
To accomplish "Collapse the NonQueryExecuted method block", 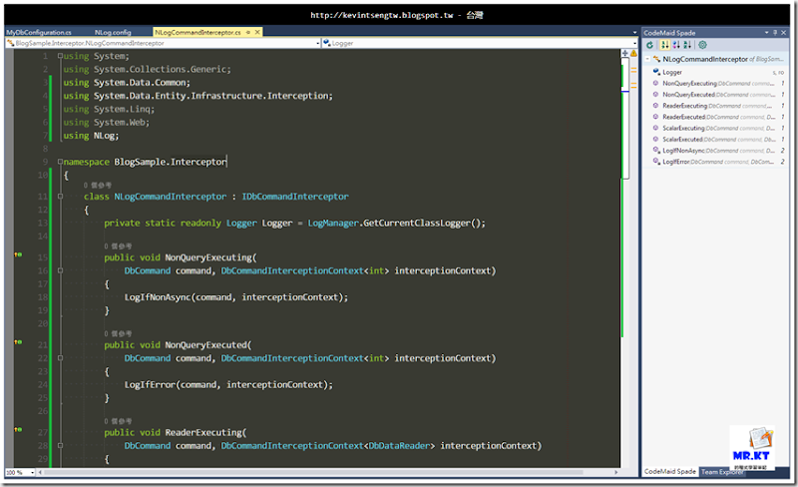I will (x=60, y=358).
